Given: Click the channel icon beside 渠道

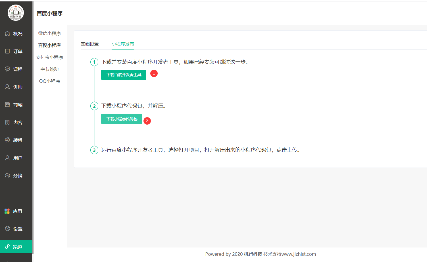Looking at the screenshot, I should coord(7,247).
